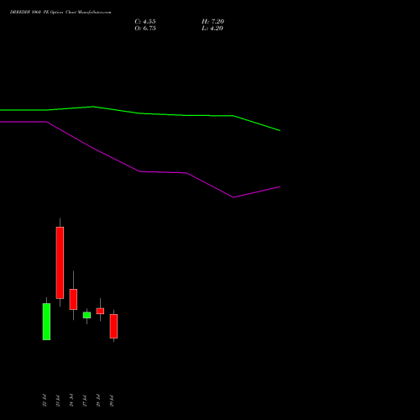Click the chart title mentioning MunafaSutra.com

[x=60, y=13]
